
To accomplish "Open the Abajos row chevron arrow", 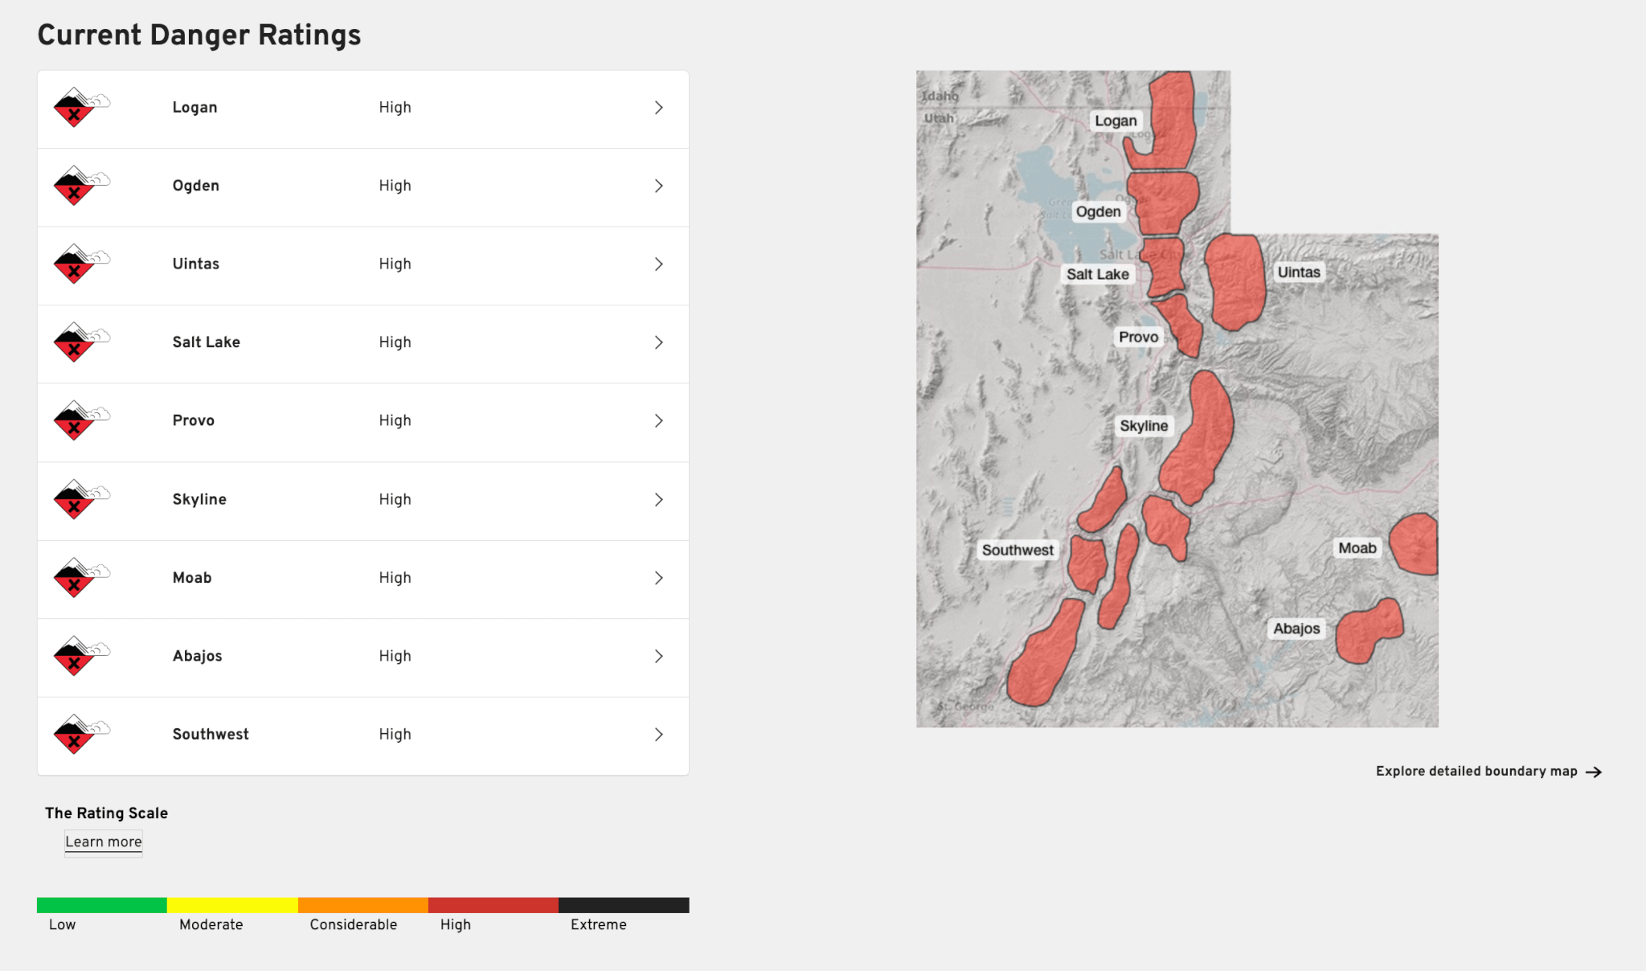I will [x=659, y=656].
